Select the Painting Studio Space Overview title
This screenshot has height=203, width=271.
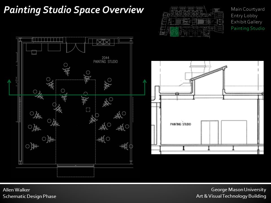tap(74, 10)
